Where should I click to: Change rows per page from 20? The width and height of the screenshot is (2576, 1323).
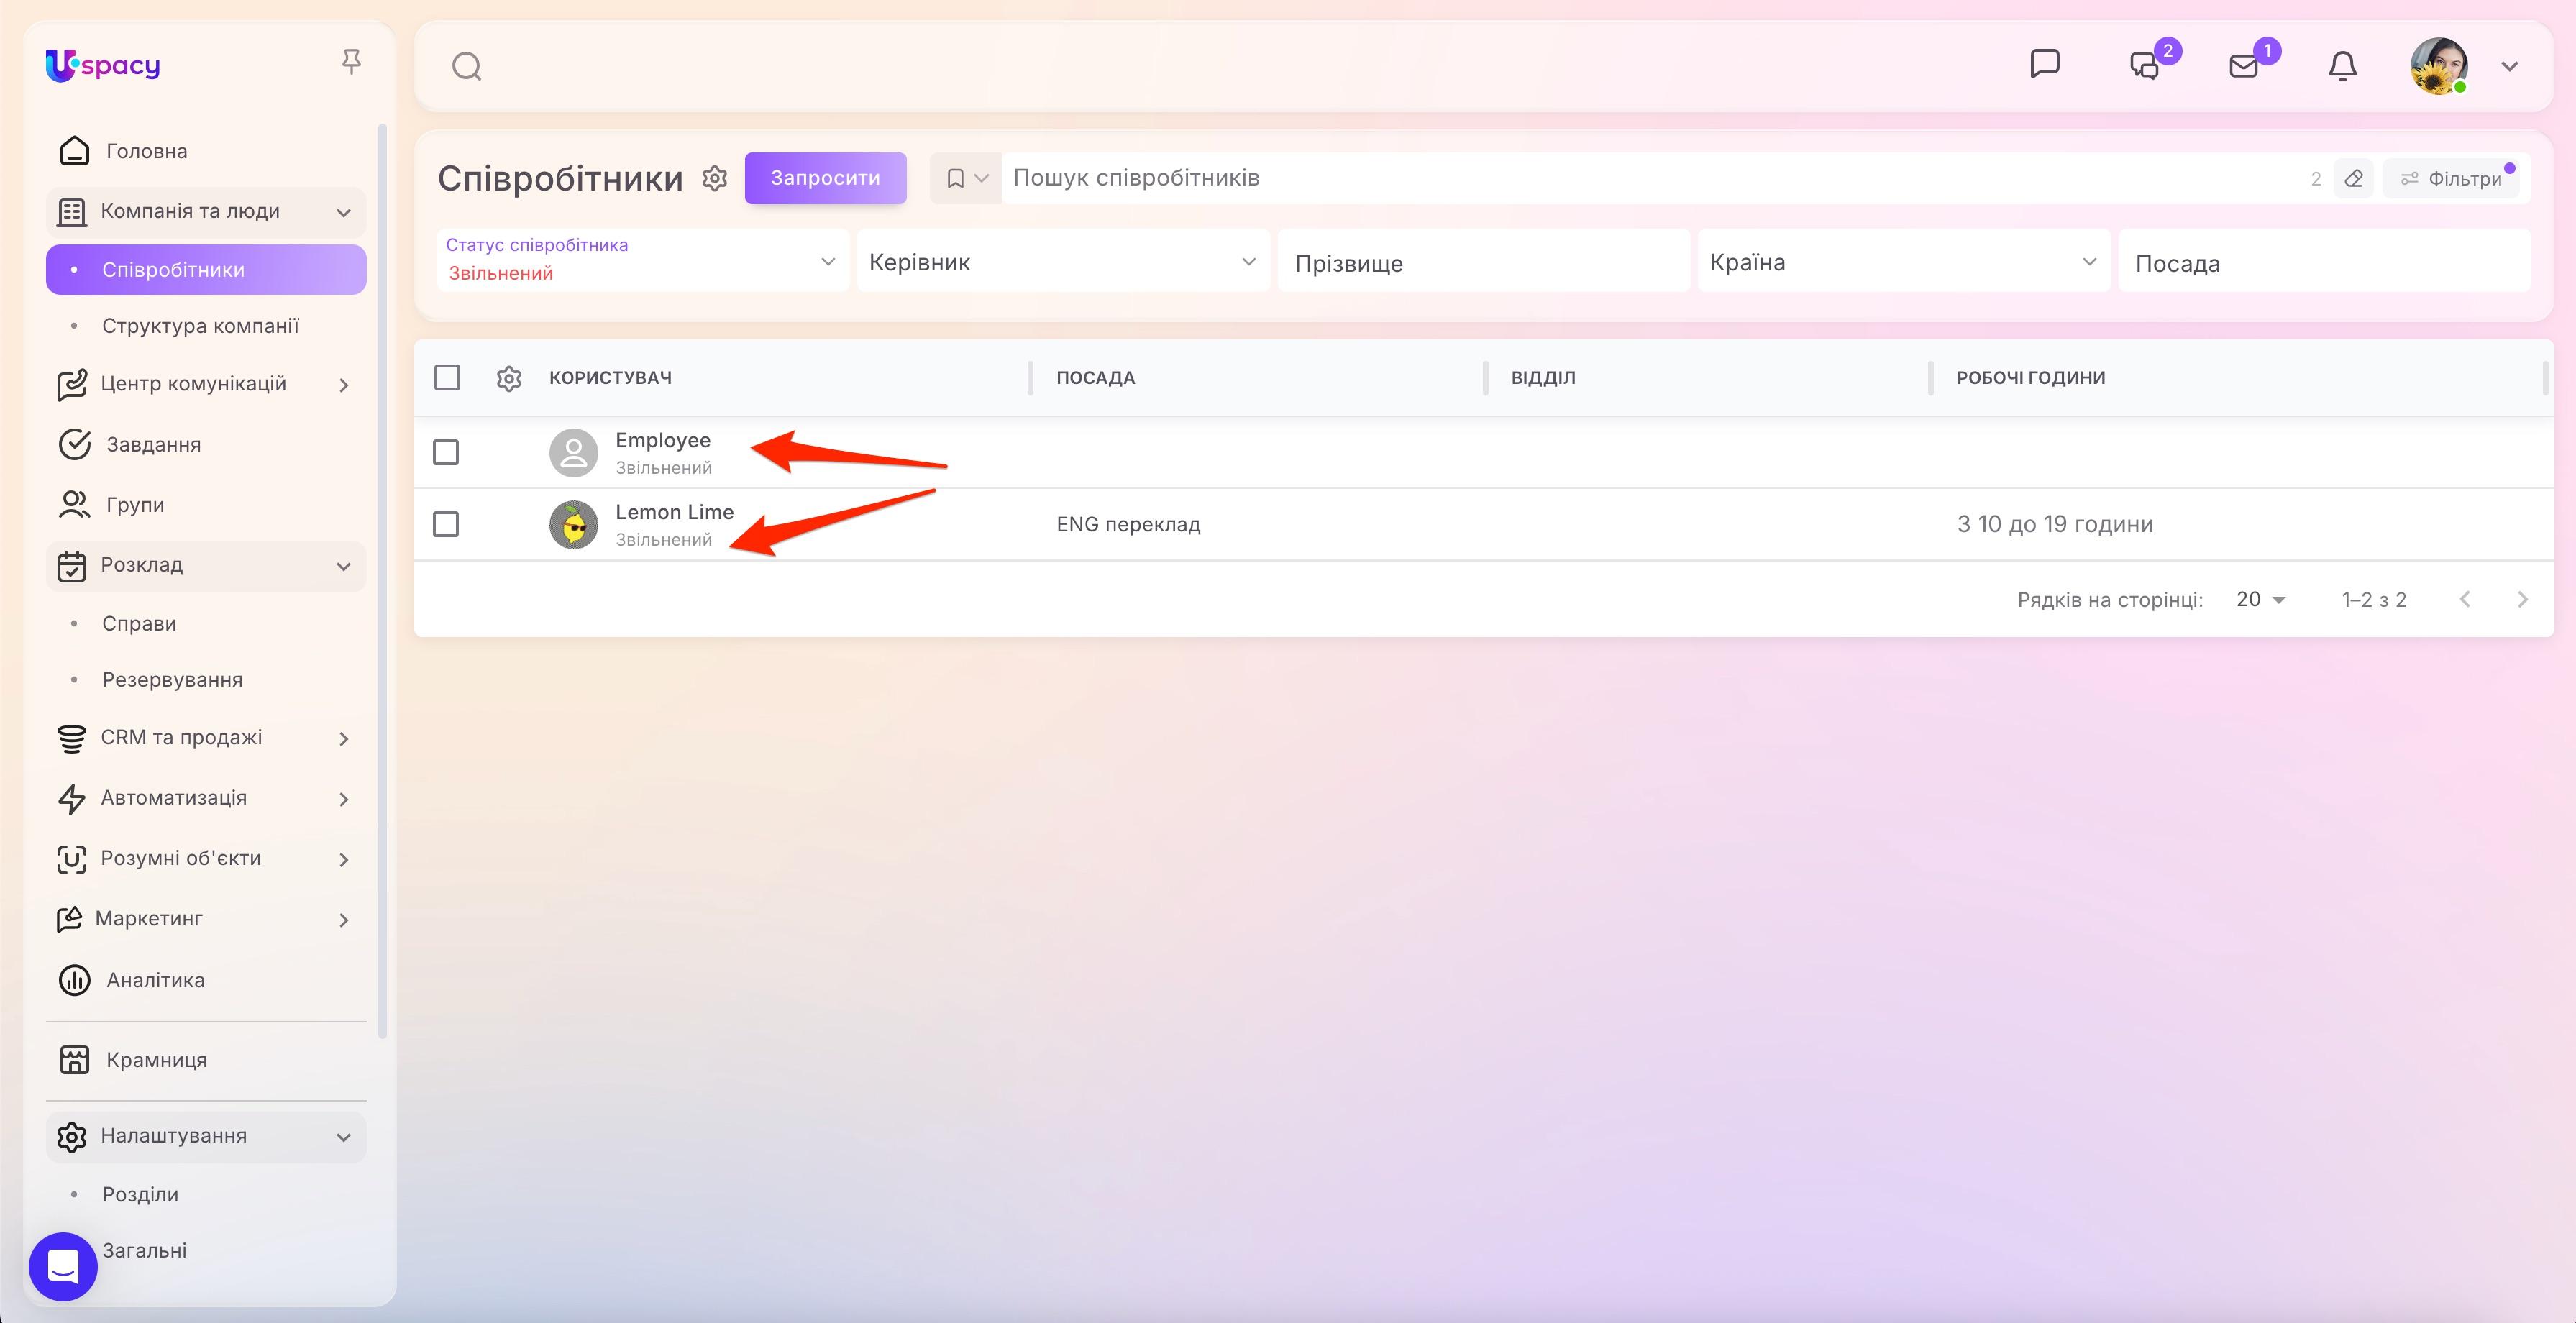[2260, 599]
